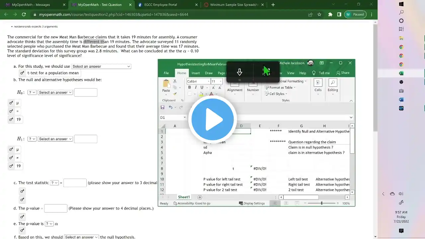Click the Decrease Font Size icon
This screenshot has height=239, width=425.
[219, 88]
